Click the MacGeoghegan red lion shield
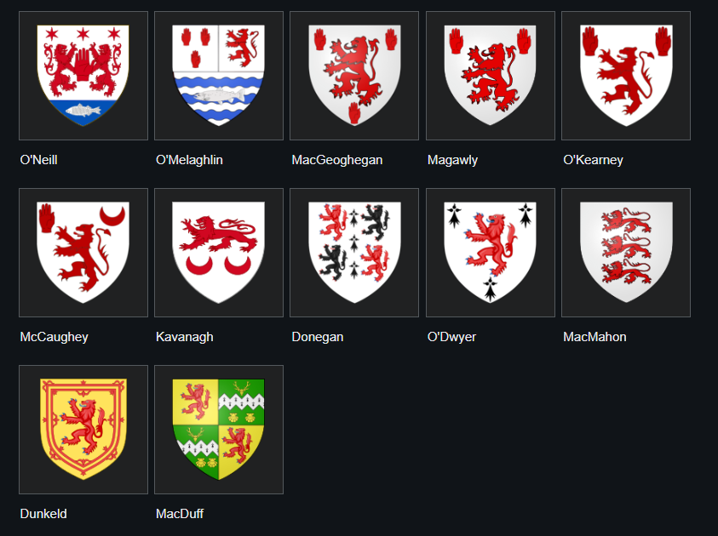This screenshot has width=718, height=536. pyautogui.click(x=354, y=76)
